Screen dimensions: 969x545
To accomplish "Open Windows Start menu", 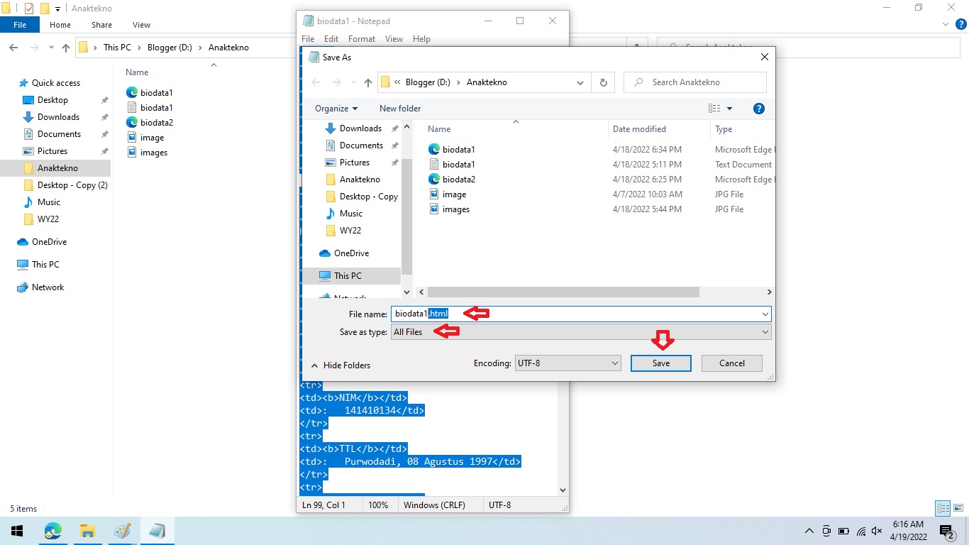I will point(17,531).
